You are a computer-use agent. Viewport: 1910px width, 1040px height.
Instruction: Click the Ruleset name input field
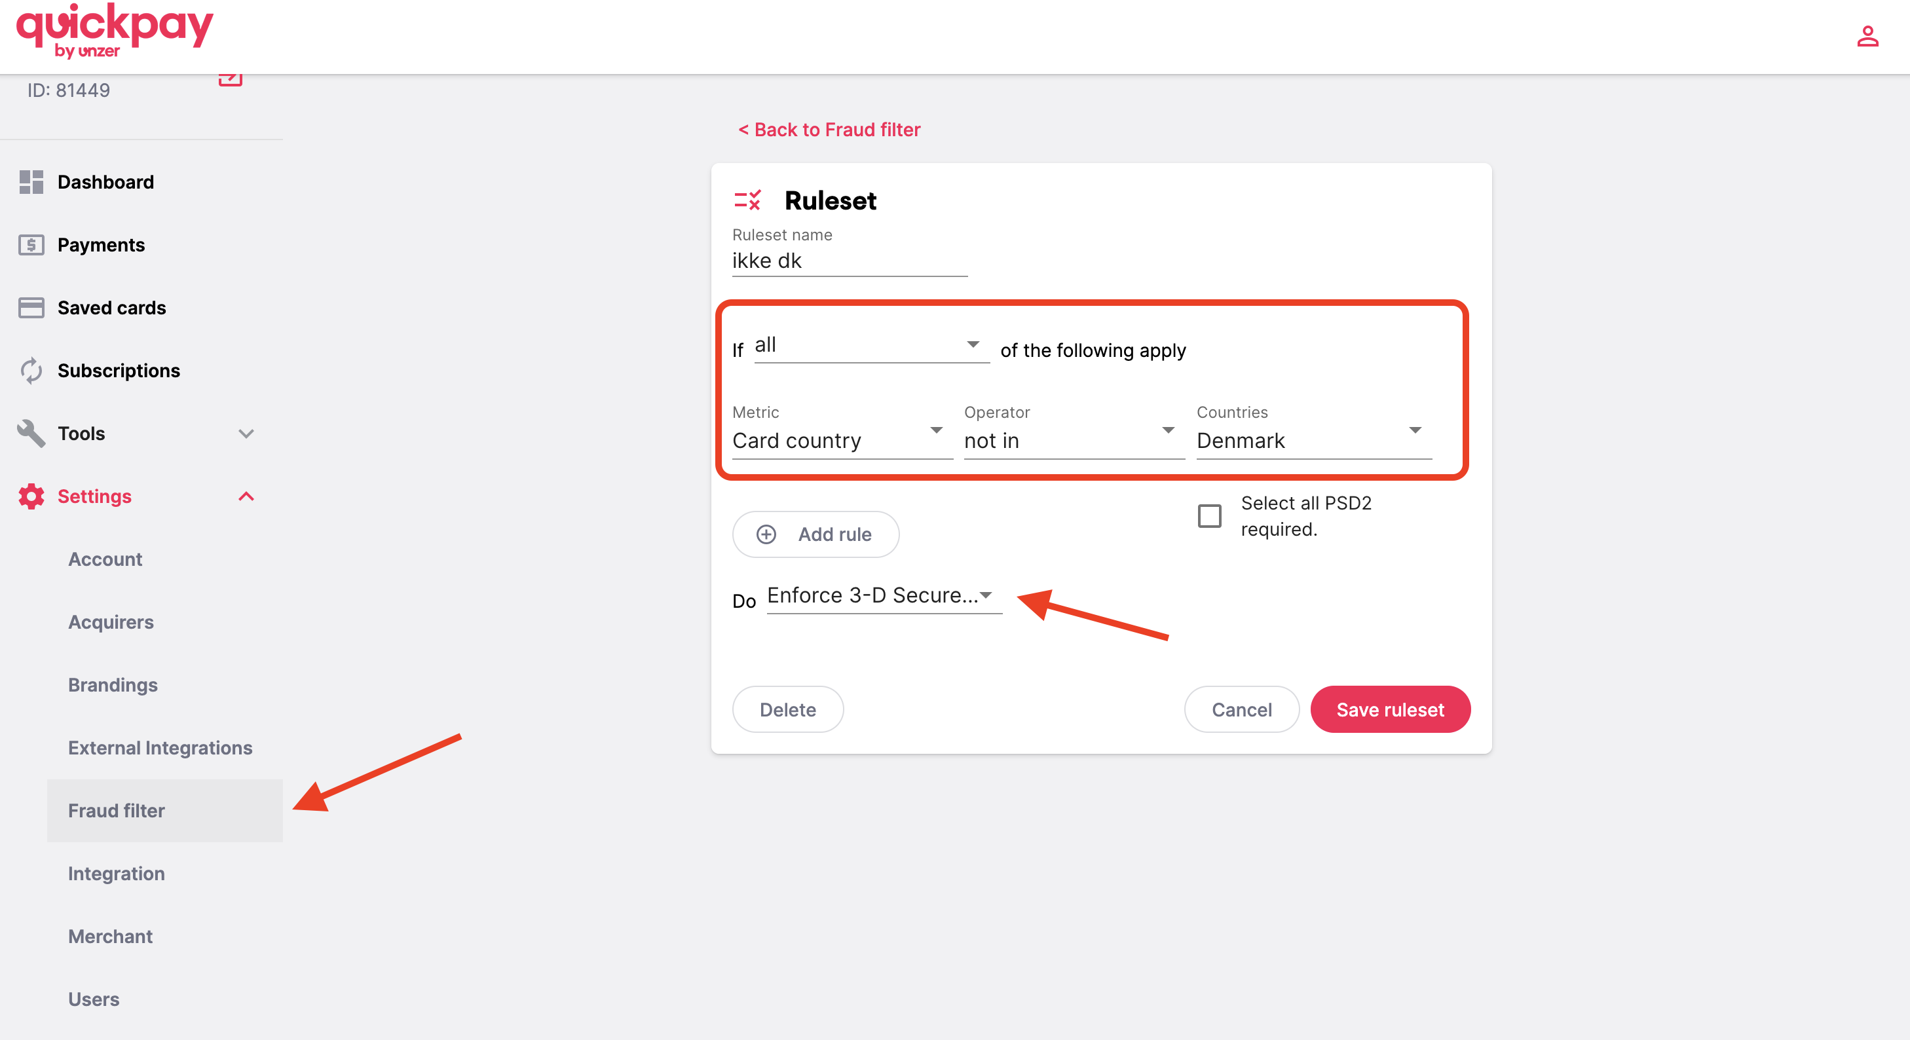(x=849, y=261)
